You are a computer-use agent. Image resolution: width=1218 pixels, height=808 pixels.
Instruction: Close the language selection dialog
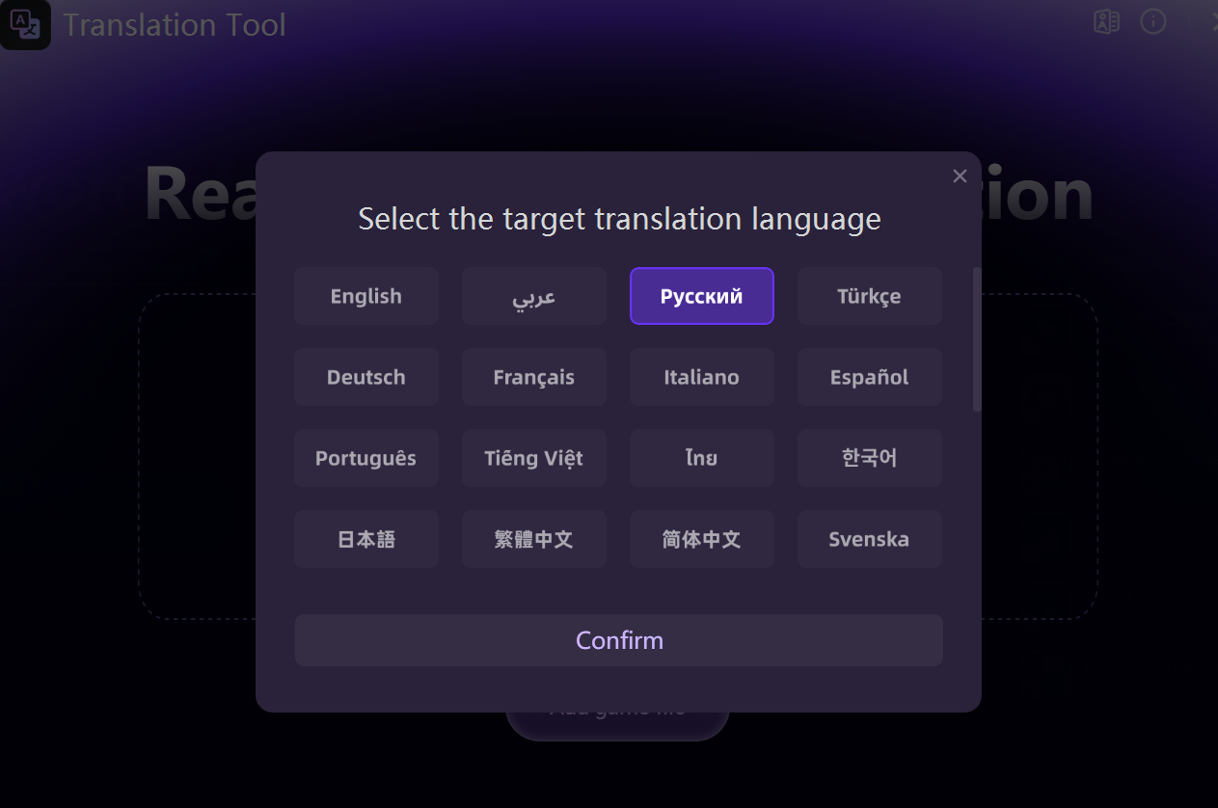(x=960, y=175)
